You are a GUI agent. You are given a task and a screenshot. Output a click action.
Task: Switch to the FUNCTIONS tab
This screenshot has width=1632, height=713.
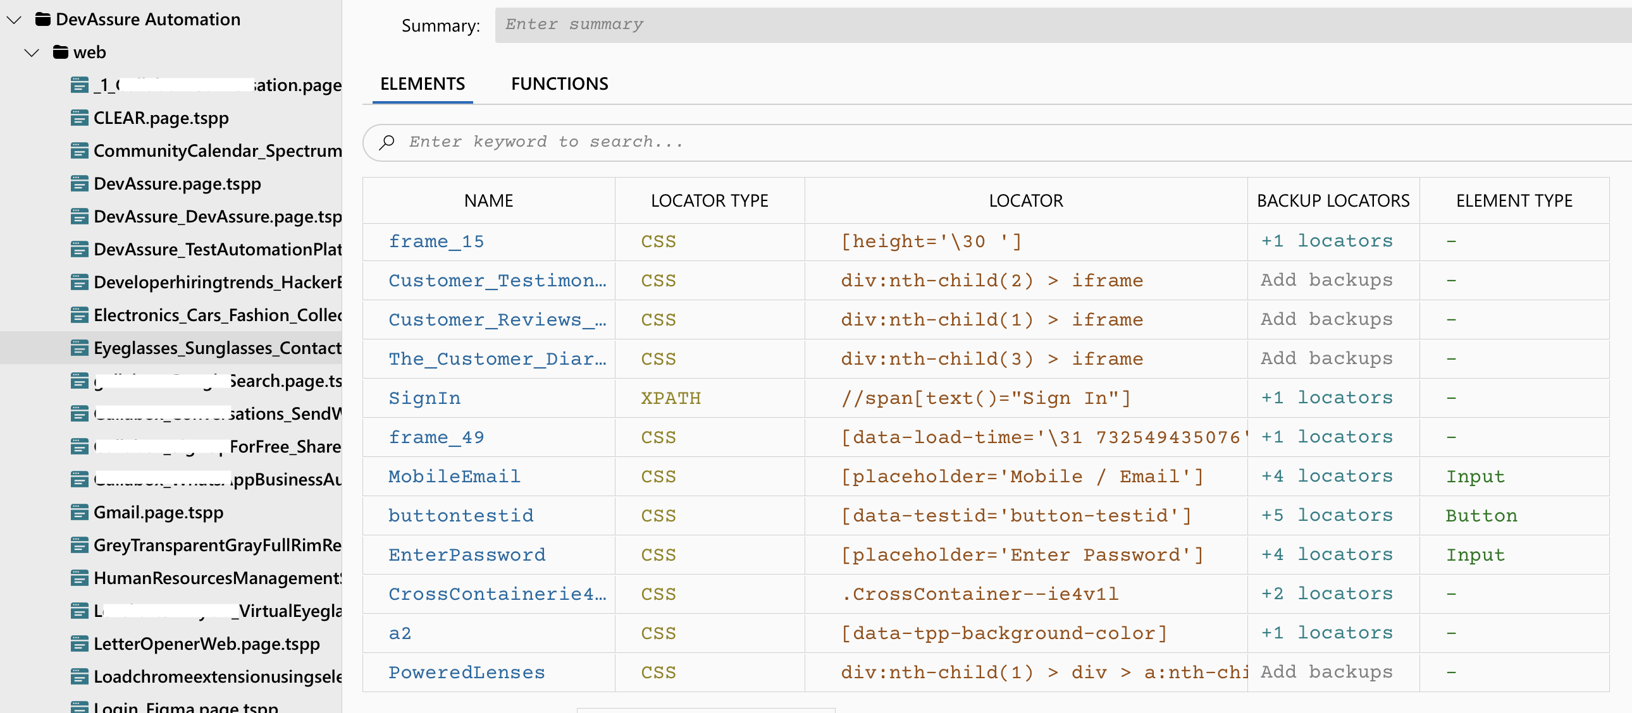[x=559, y=83]
